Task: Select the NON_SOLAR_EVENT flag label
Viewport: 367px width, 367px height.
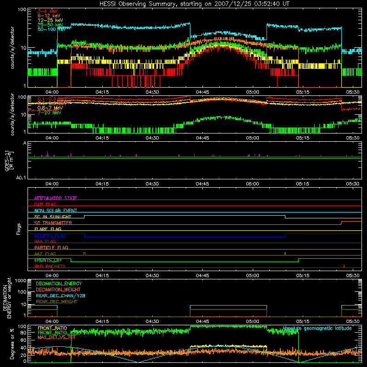Action: pyautogui.click(x=56, y=211)
